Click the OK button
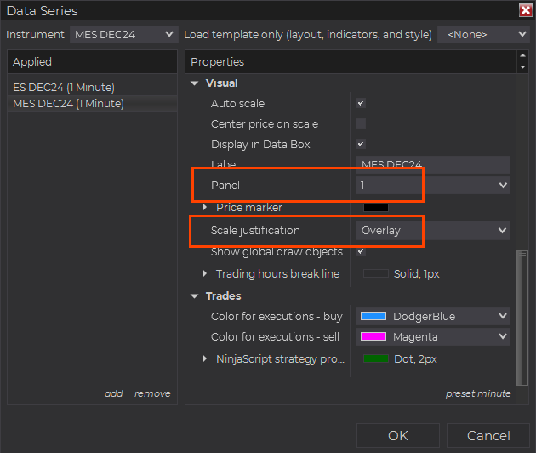 pos(398,435)
